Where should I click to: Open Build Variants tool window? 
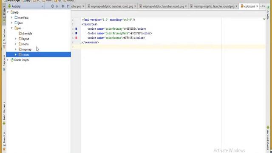click(4, 113)
